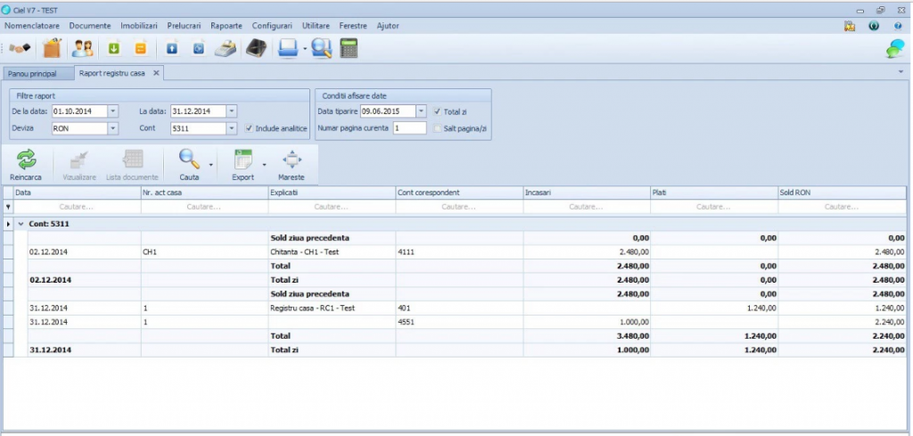Open the Ferestre menu
Image resolution: width=913 pixels, height=436 pixels.
pos(353,26)
